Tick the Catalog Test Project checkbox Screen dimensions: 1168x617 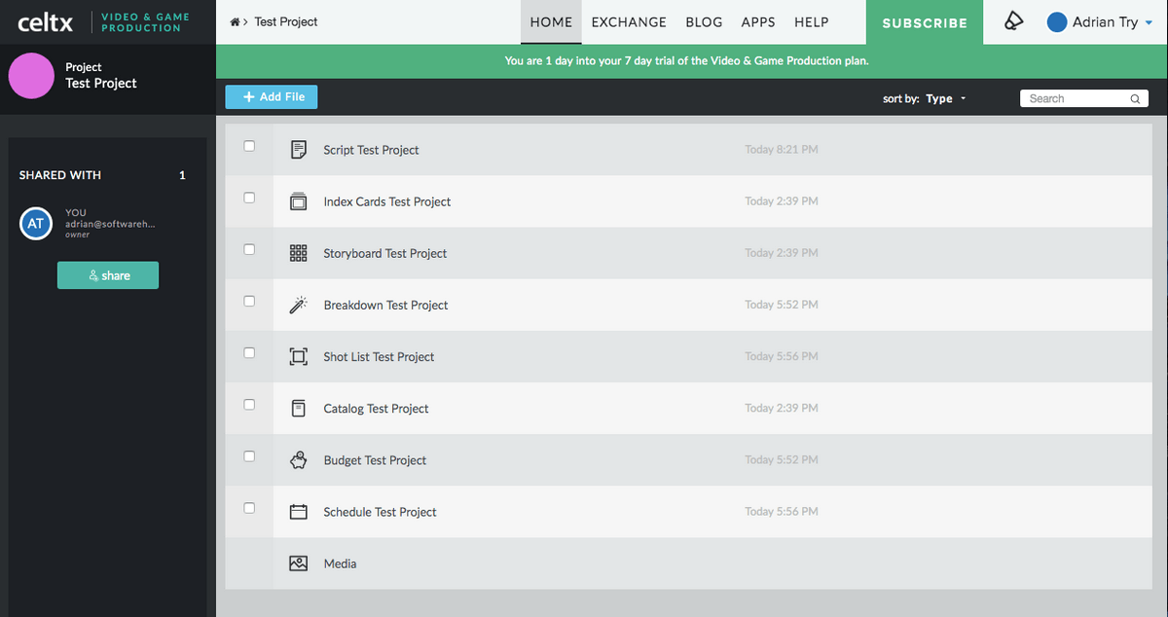(249, 404)
